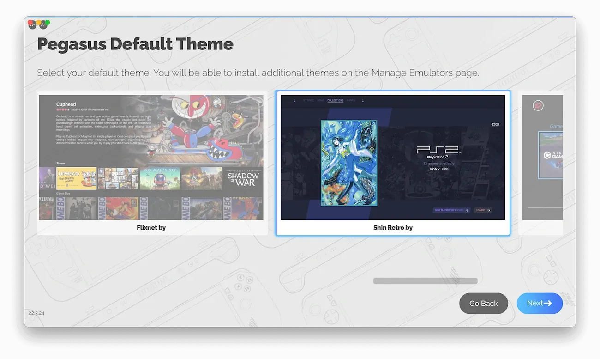Select the Shin Retro theme card
This screenshot has width=600, height=359.
point(393,163)
